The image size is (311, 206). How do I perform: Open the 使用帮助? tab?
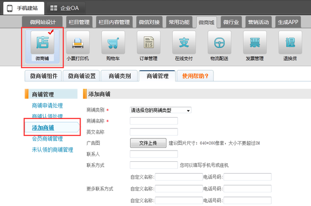click(x=195, y=76)
